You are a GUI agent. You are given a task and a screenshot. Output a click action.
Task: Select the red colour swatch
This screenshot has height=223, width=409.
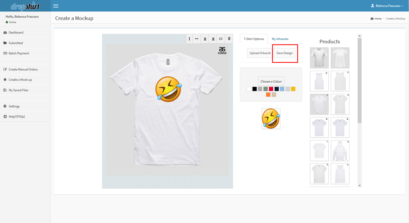[271, 89]
